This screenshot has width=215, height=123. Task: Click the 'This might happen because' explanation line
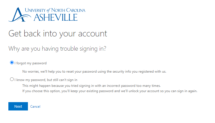(91, 85)
